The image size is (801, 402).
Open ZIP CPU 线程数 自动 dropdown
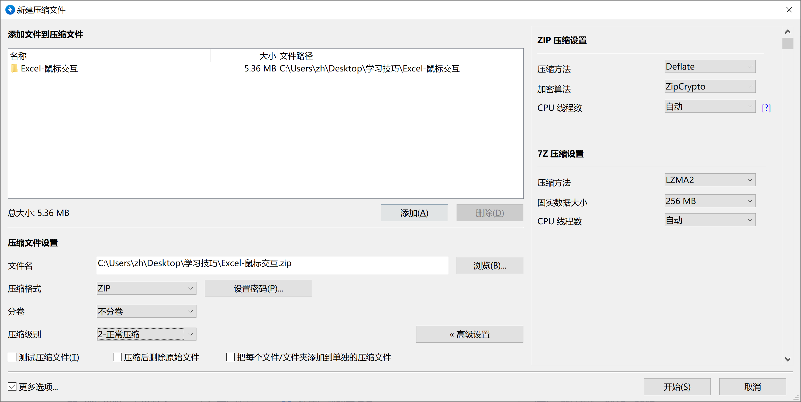click(710, 106)
